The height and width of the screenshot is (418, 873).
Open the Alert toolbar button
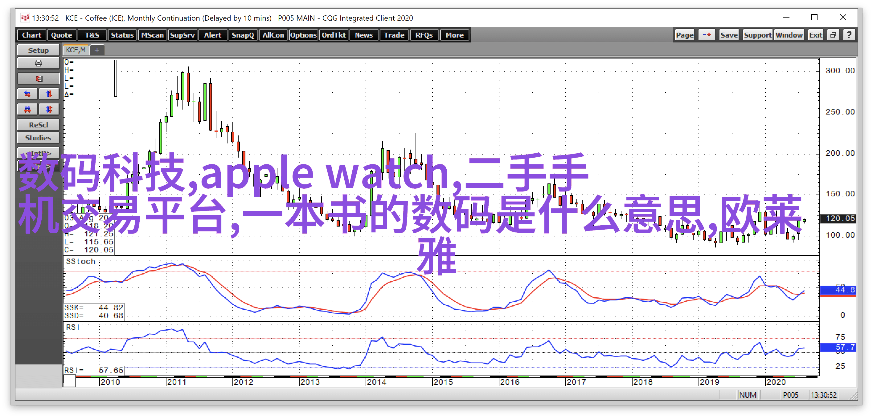pyautogui.click(x=212, y=35)
